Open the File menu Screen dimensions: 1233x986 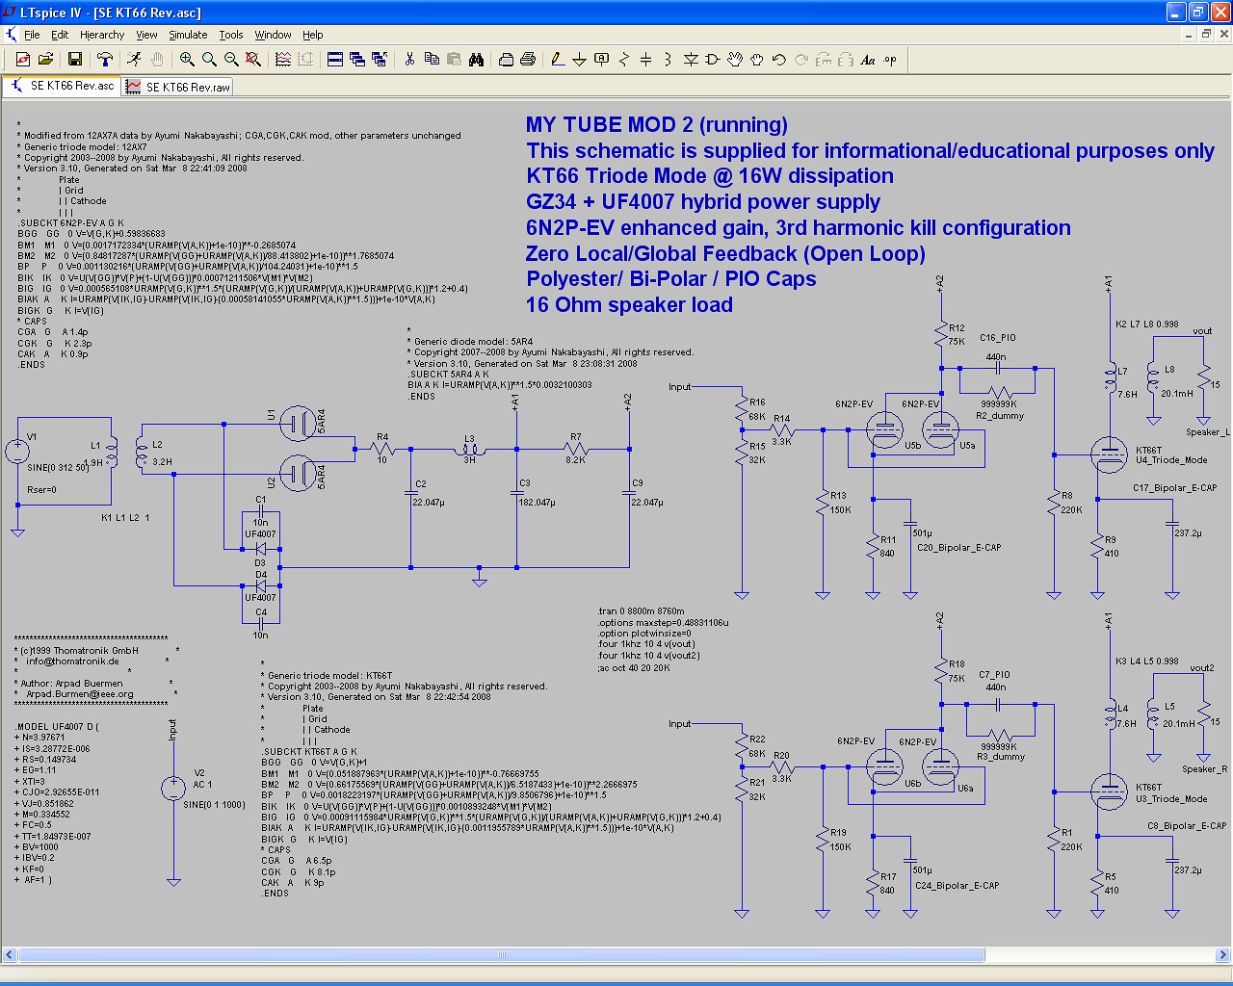pyautogui.click(x=32, y=35)
